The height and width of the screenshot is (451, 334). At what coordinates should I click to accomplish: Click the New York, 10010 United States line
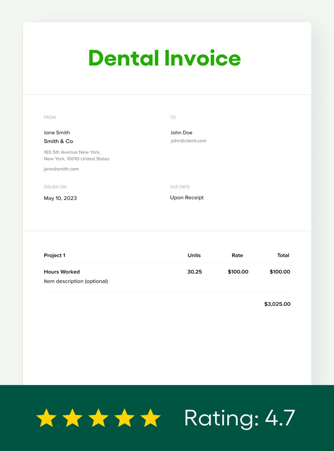[x=76, y=159]
